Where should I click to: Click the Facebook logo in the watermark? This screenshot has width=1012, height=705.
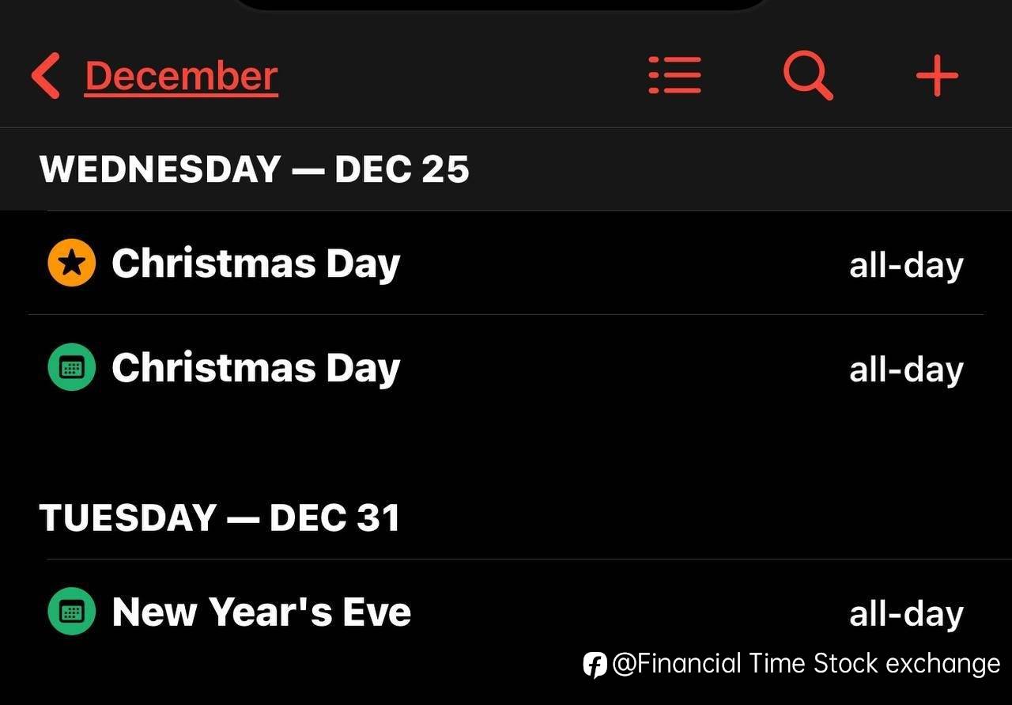tap(595, 664)
